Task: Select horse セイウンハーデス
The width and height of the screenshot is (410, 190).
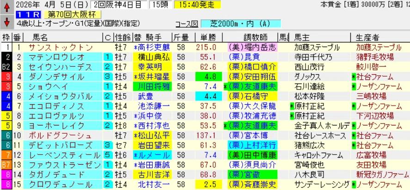Action: tap(61, 67)
